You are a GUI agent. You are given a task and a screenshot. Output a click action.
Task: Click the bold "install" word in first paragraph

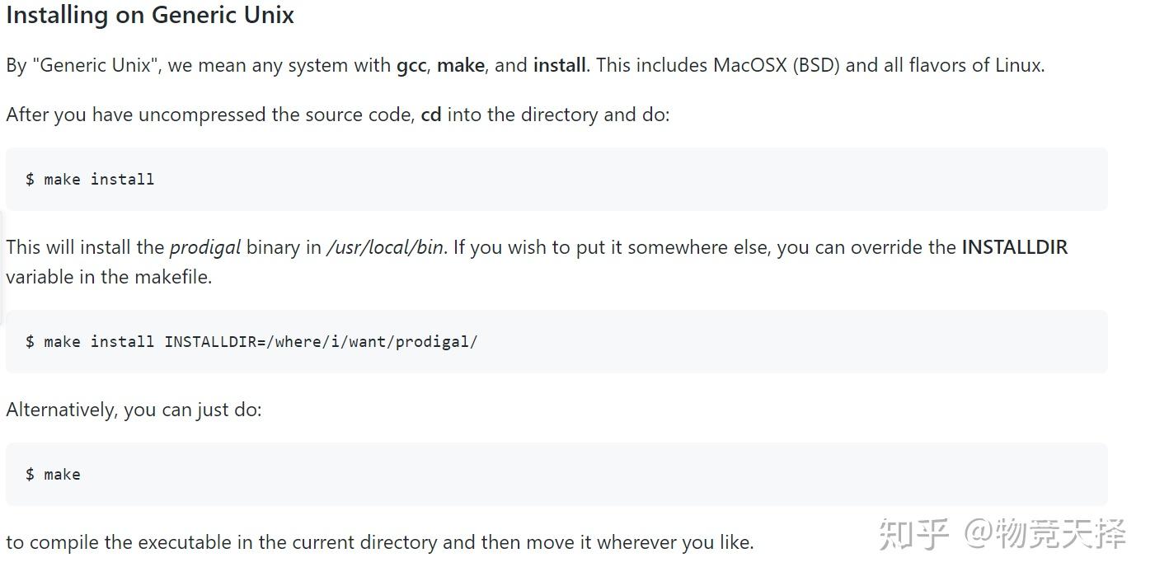point(559,65)
